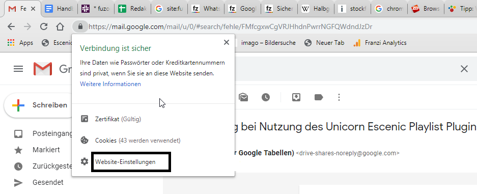This screenshot has width=477, height=194.
Task: Reload the page with refresh icon
Action: coord(44,27)
